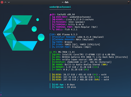Click the "23 mins" uptime value

coord(72,87)
